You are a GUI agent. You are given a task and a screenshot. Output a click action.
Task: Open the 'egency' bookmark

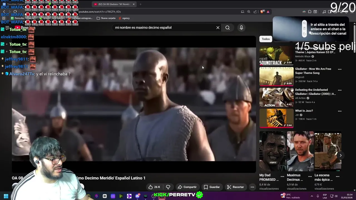click(124, 18)
